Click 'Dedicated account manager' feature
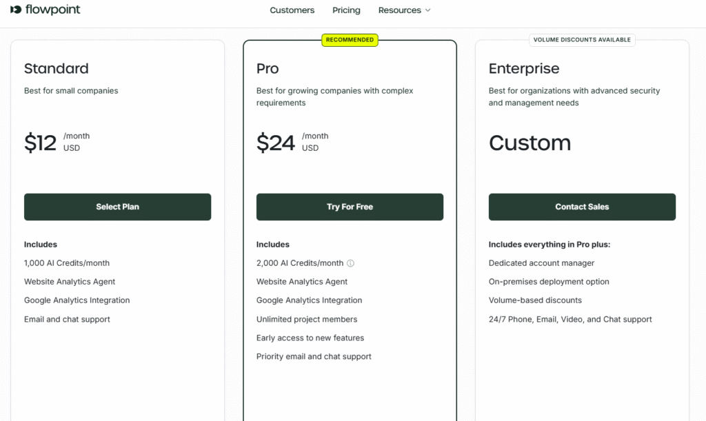 pyautogui.click(x=542, y=263)
